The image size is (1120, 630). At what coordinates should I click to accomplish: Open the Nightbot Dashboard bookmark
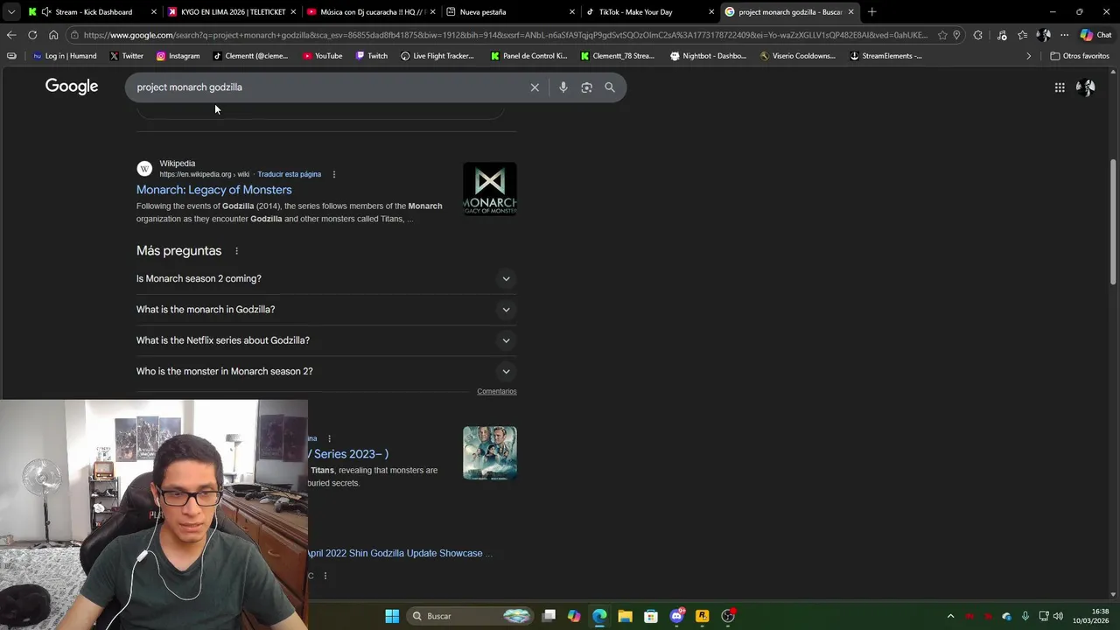(708, 56)
